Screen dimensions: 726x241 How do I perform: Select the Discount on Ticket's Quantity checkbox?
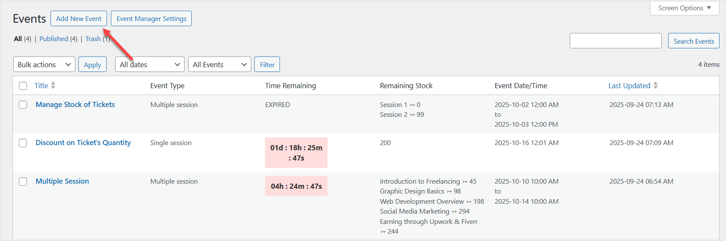pos(23,143)
